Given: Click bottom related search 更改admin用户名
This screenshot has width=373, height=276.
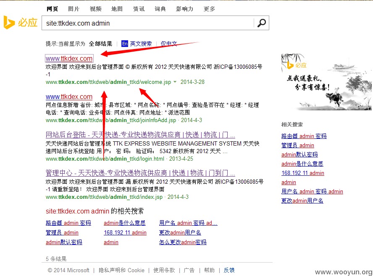Looking at the screenshot, I should (180, 232).
